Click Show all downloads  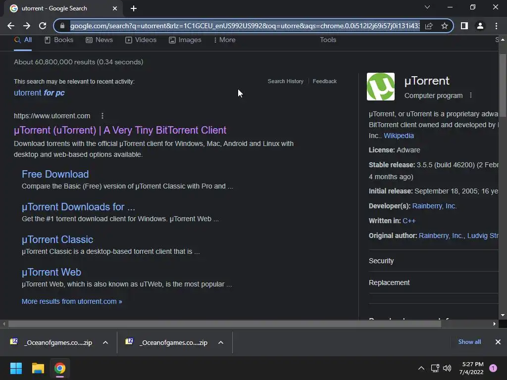coord(469,342)
